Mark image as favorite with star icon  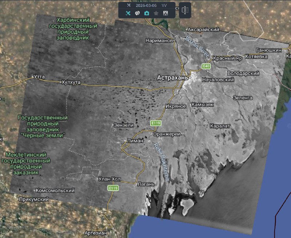point(156,13)
